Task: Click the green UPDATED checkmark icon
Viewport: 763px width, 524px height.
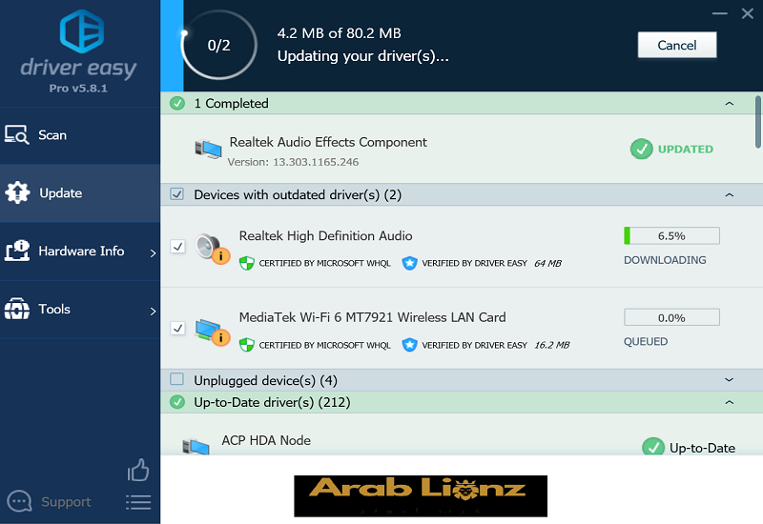Action: [641, 149]
